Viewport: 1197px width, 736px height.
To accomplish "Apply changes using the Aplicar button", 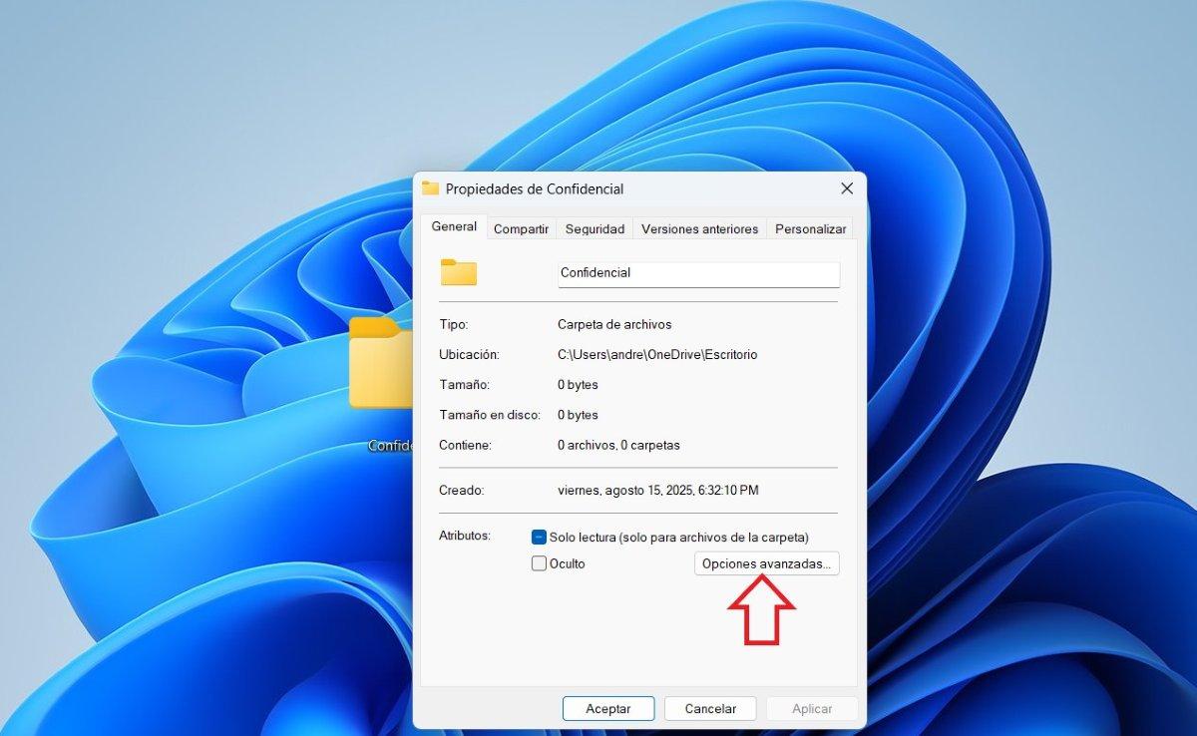I will coord(811,708).
